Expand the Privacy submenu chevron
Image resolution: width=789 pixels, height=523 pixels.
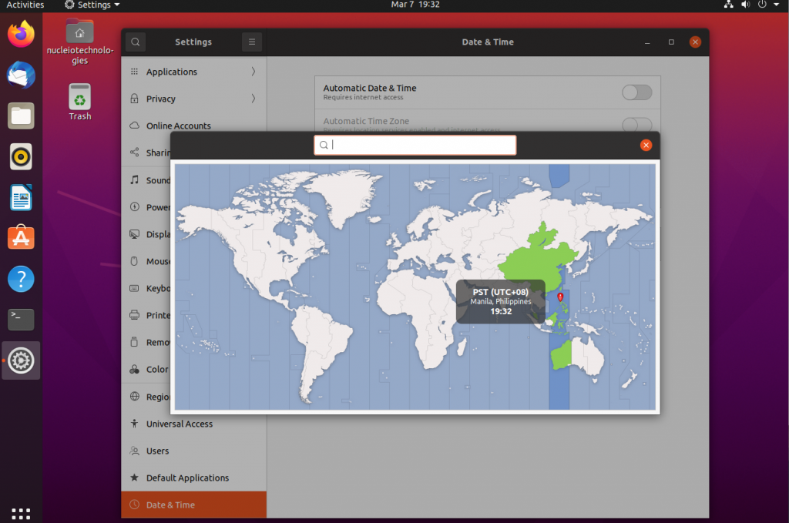253,99
